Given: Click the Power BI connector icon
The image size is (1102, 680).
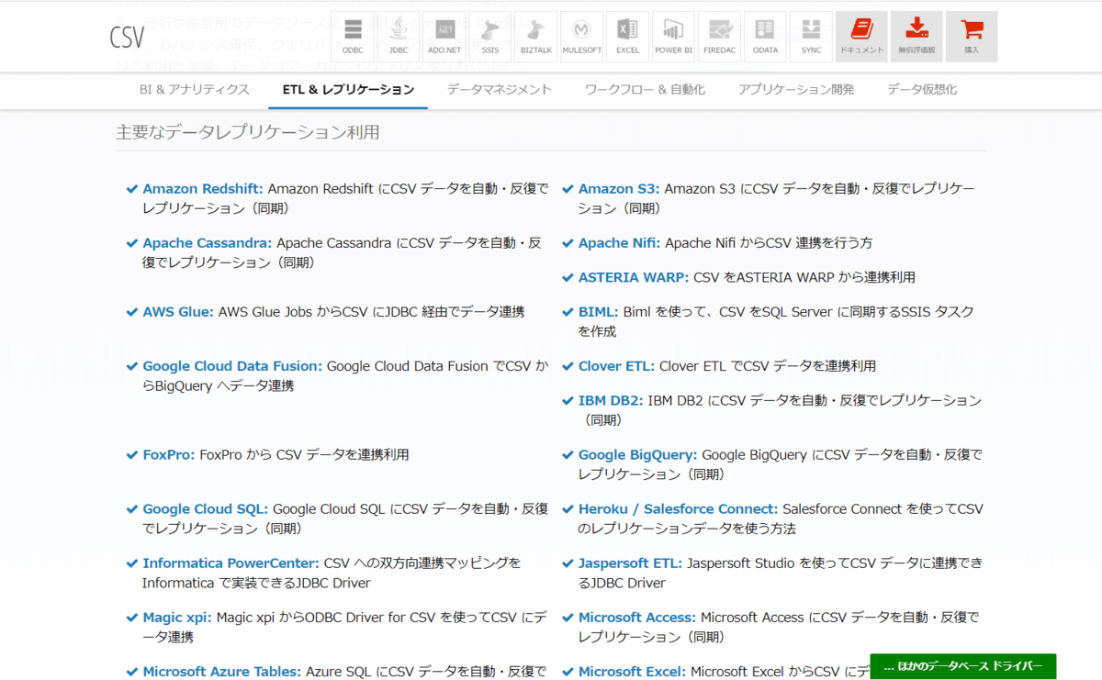Looking at the screenshot, I should [x=673, y=37].
